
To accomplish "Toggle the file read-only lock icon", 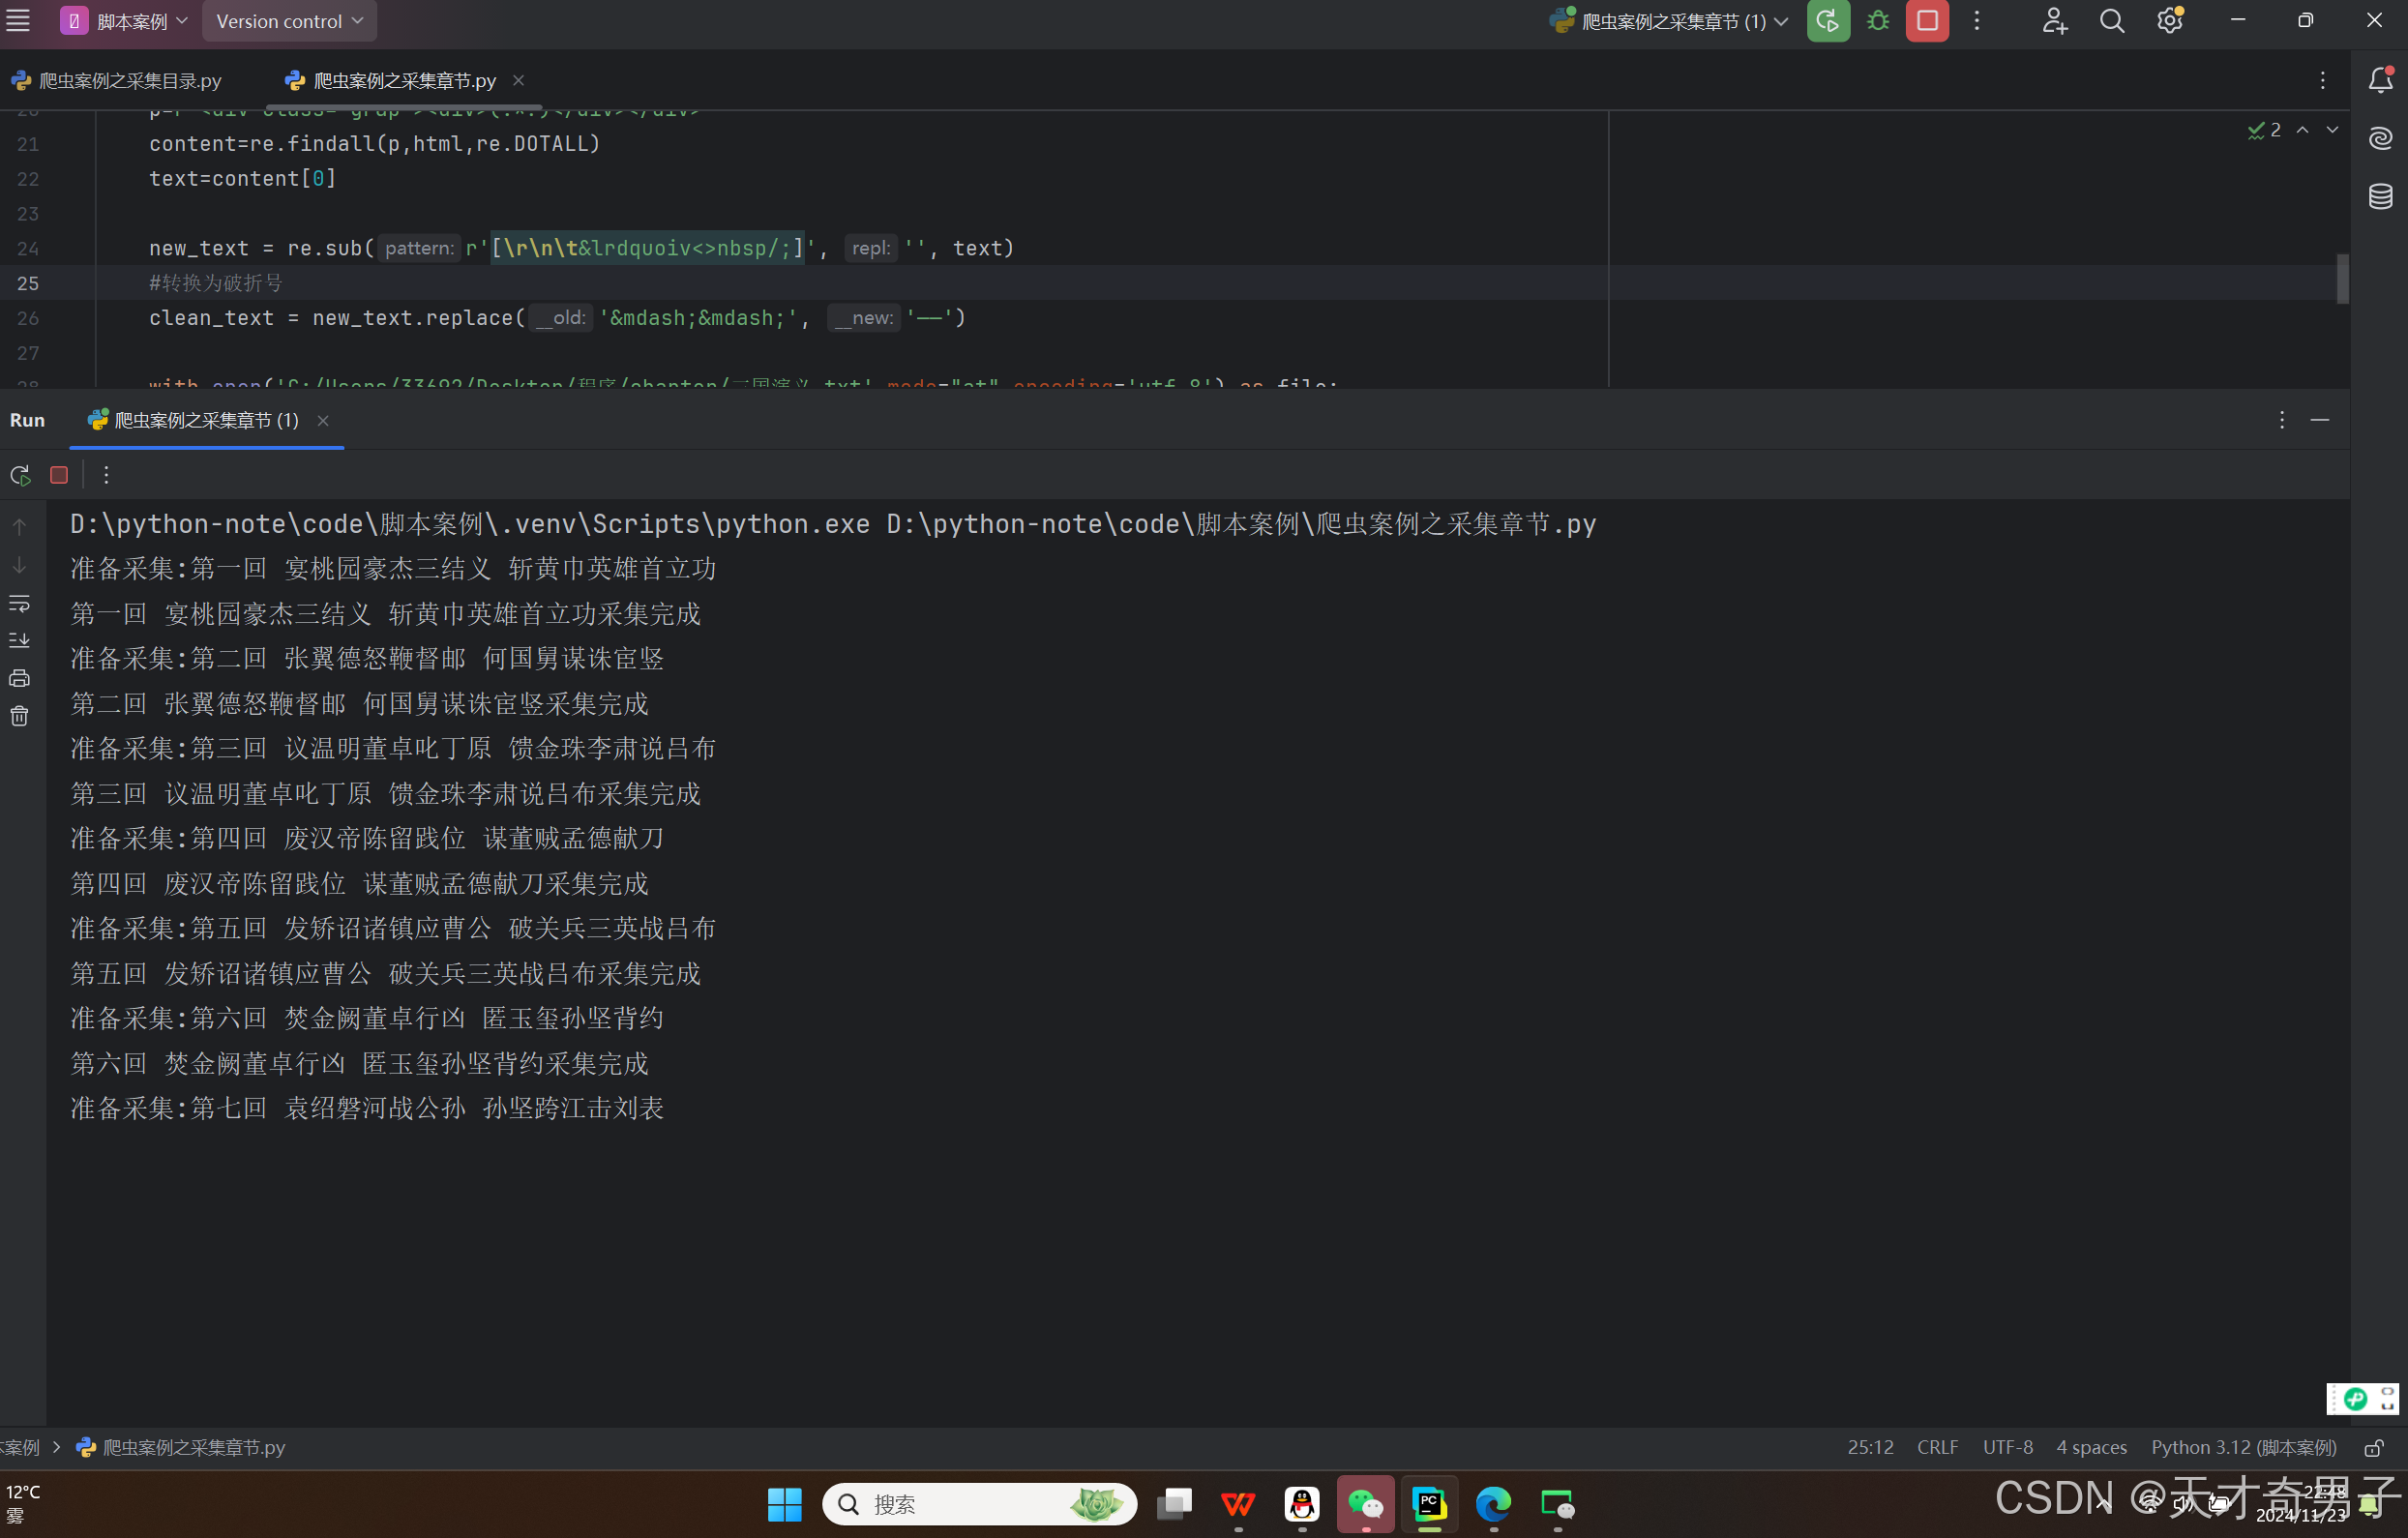I will (x=2374, y=1448).
